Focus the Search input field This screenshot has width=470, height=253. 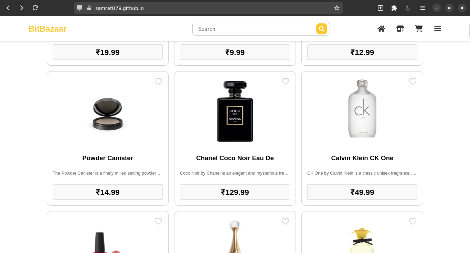pos(255,29)
